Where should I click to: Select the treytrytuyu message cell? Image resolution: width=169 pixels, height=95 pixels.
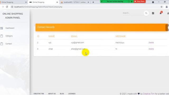[120, 43]
